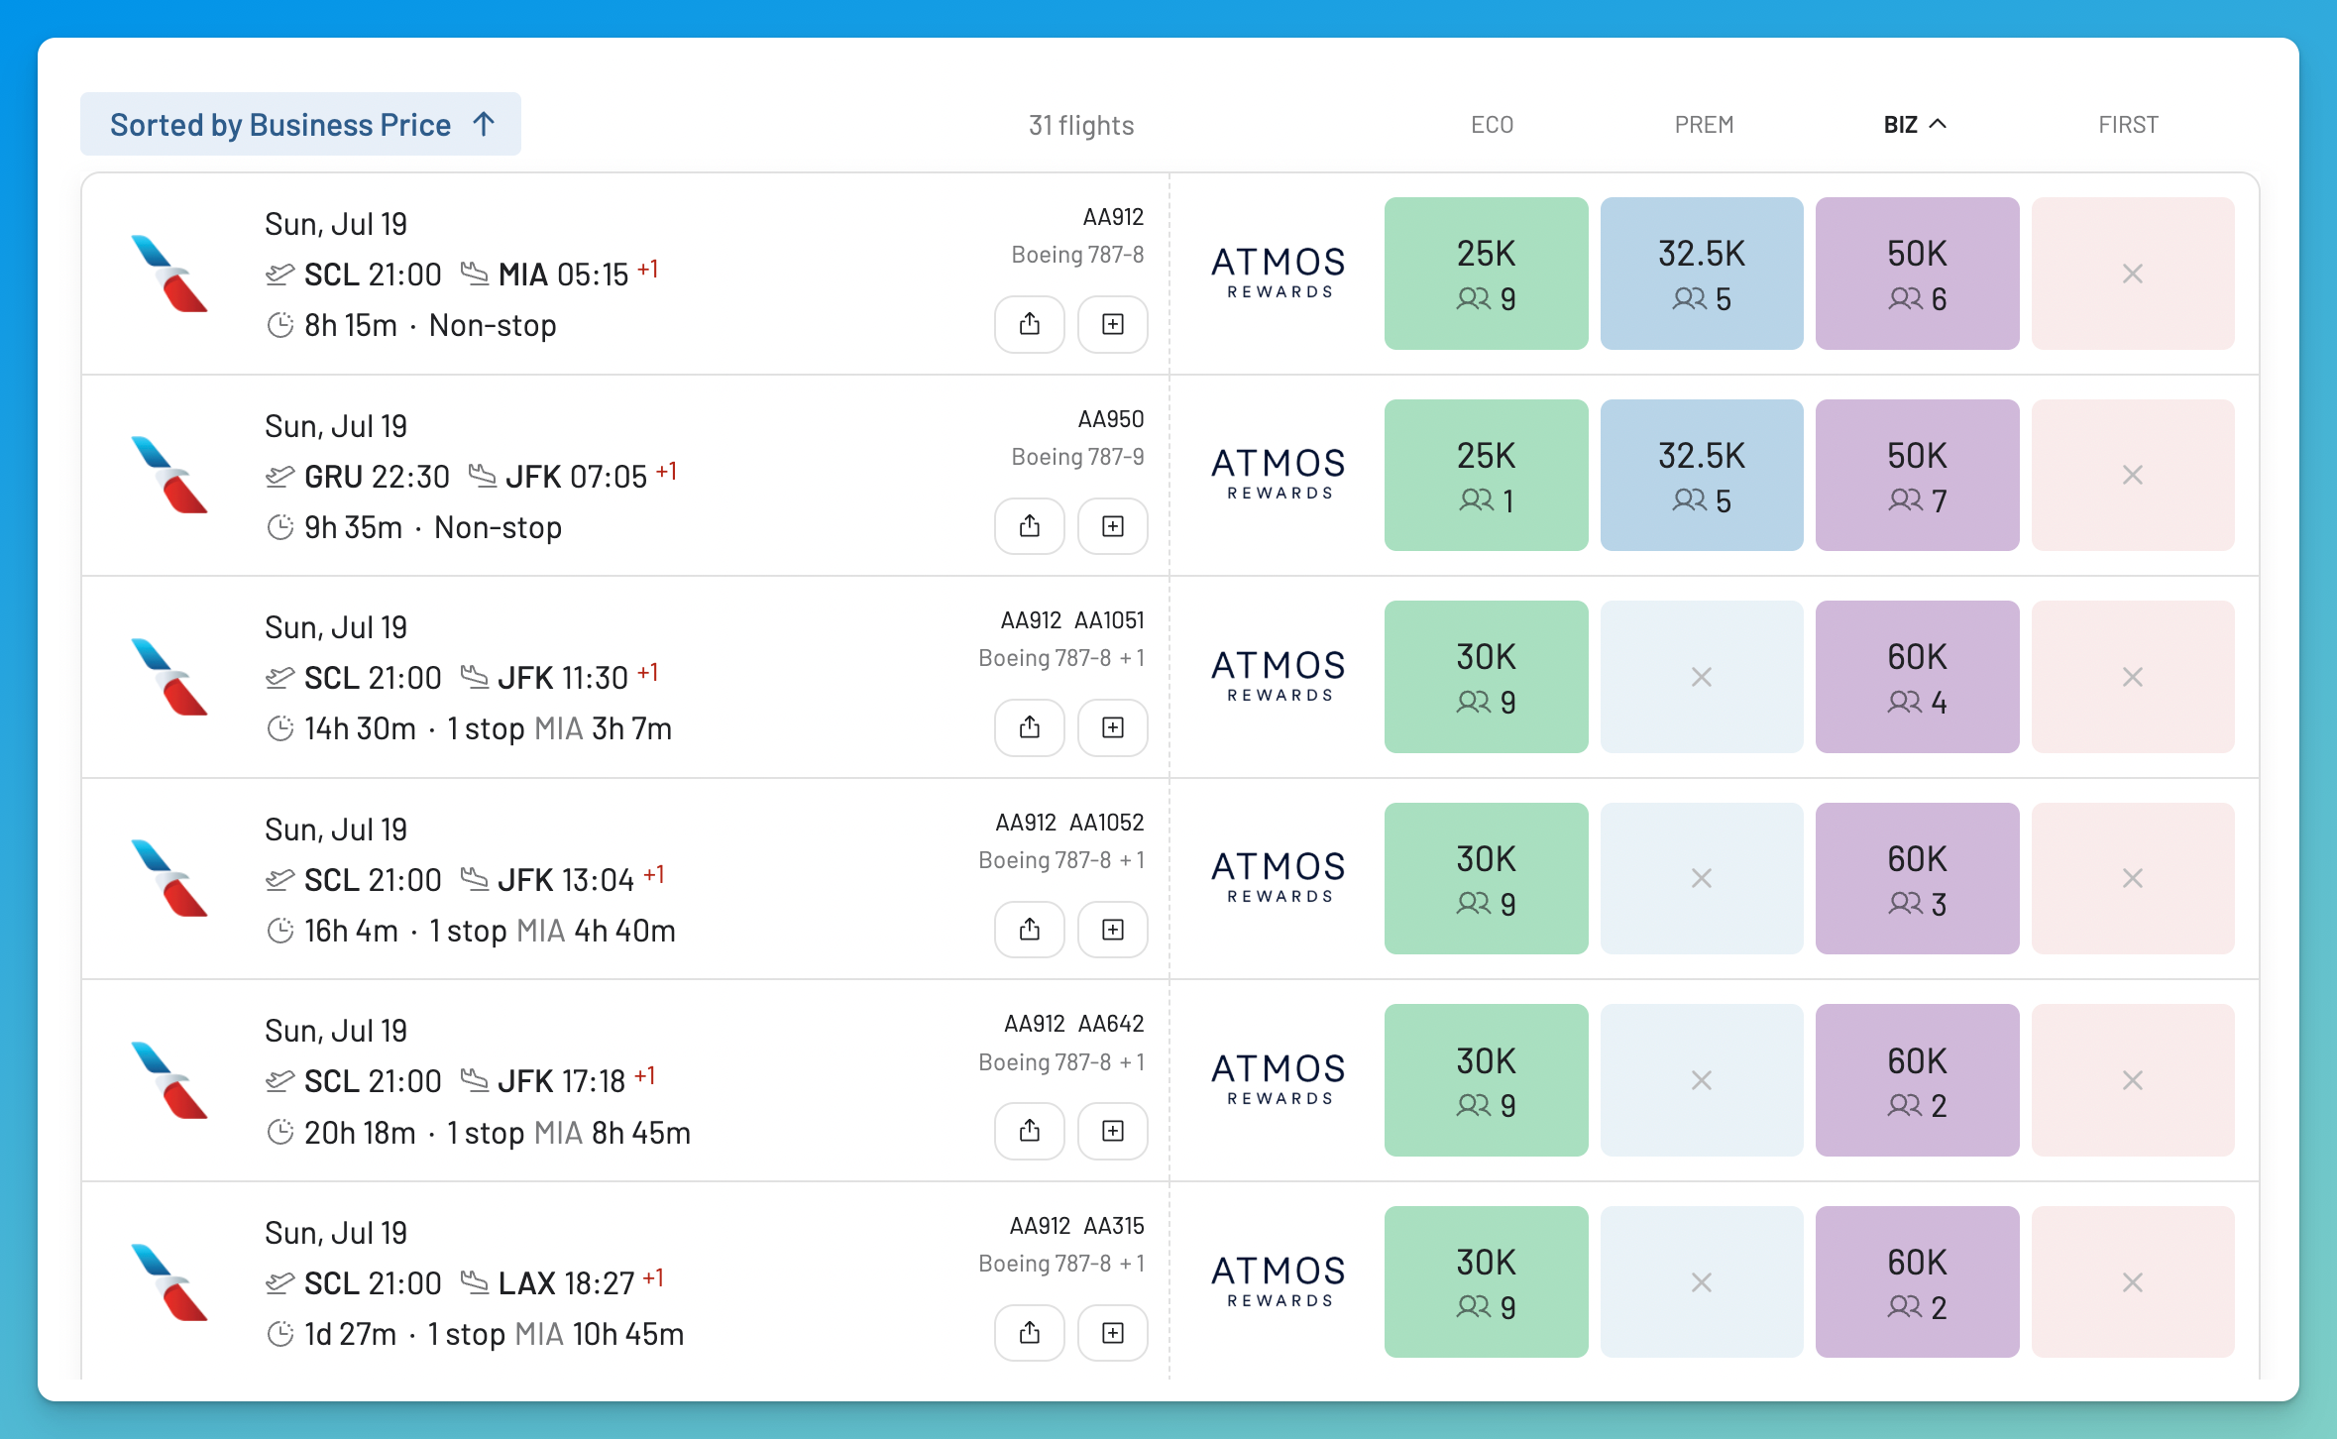2337x1439 pixels.
Task: Add the AA950 GRU–JFK flight to list
Action: (1113, 526)
